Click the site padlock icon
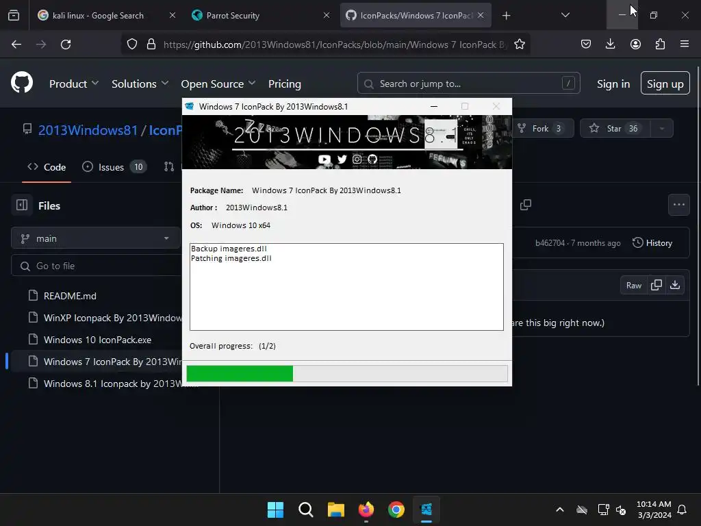 (151, 45)
